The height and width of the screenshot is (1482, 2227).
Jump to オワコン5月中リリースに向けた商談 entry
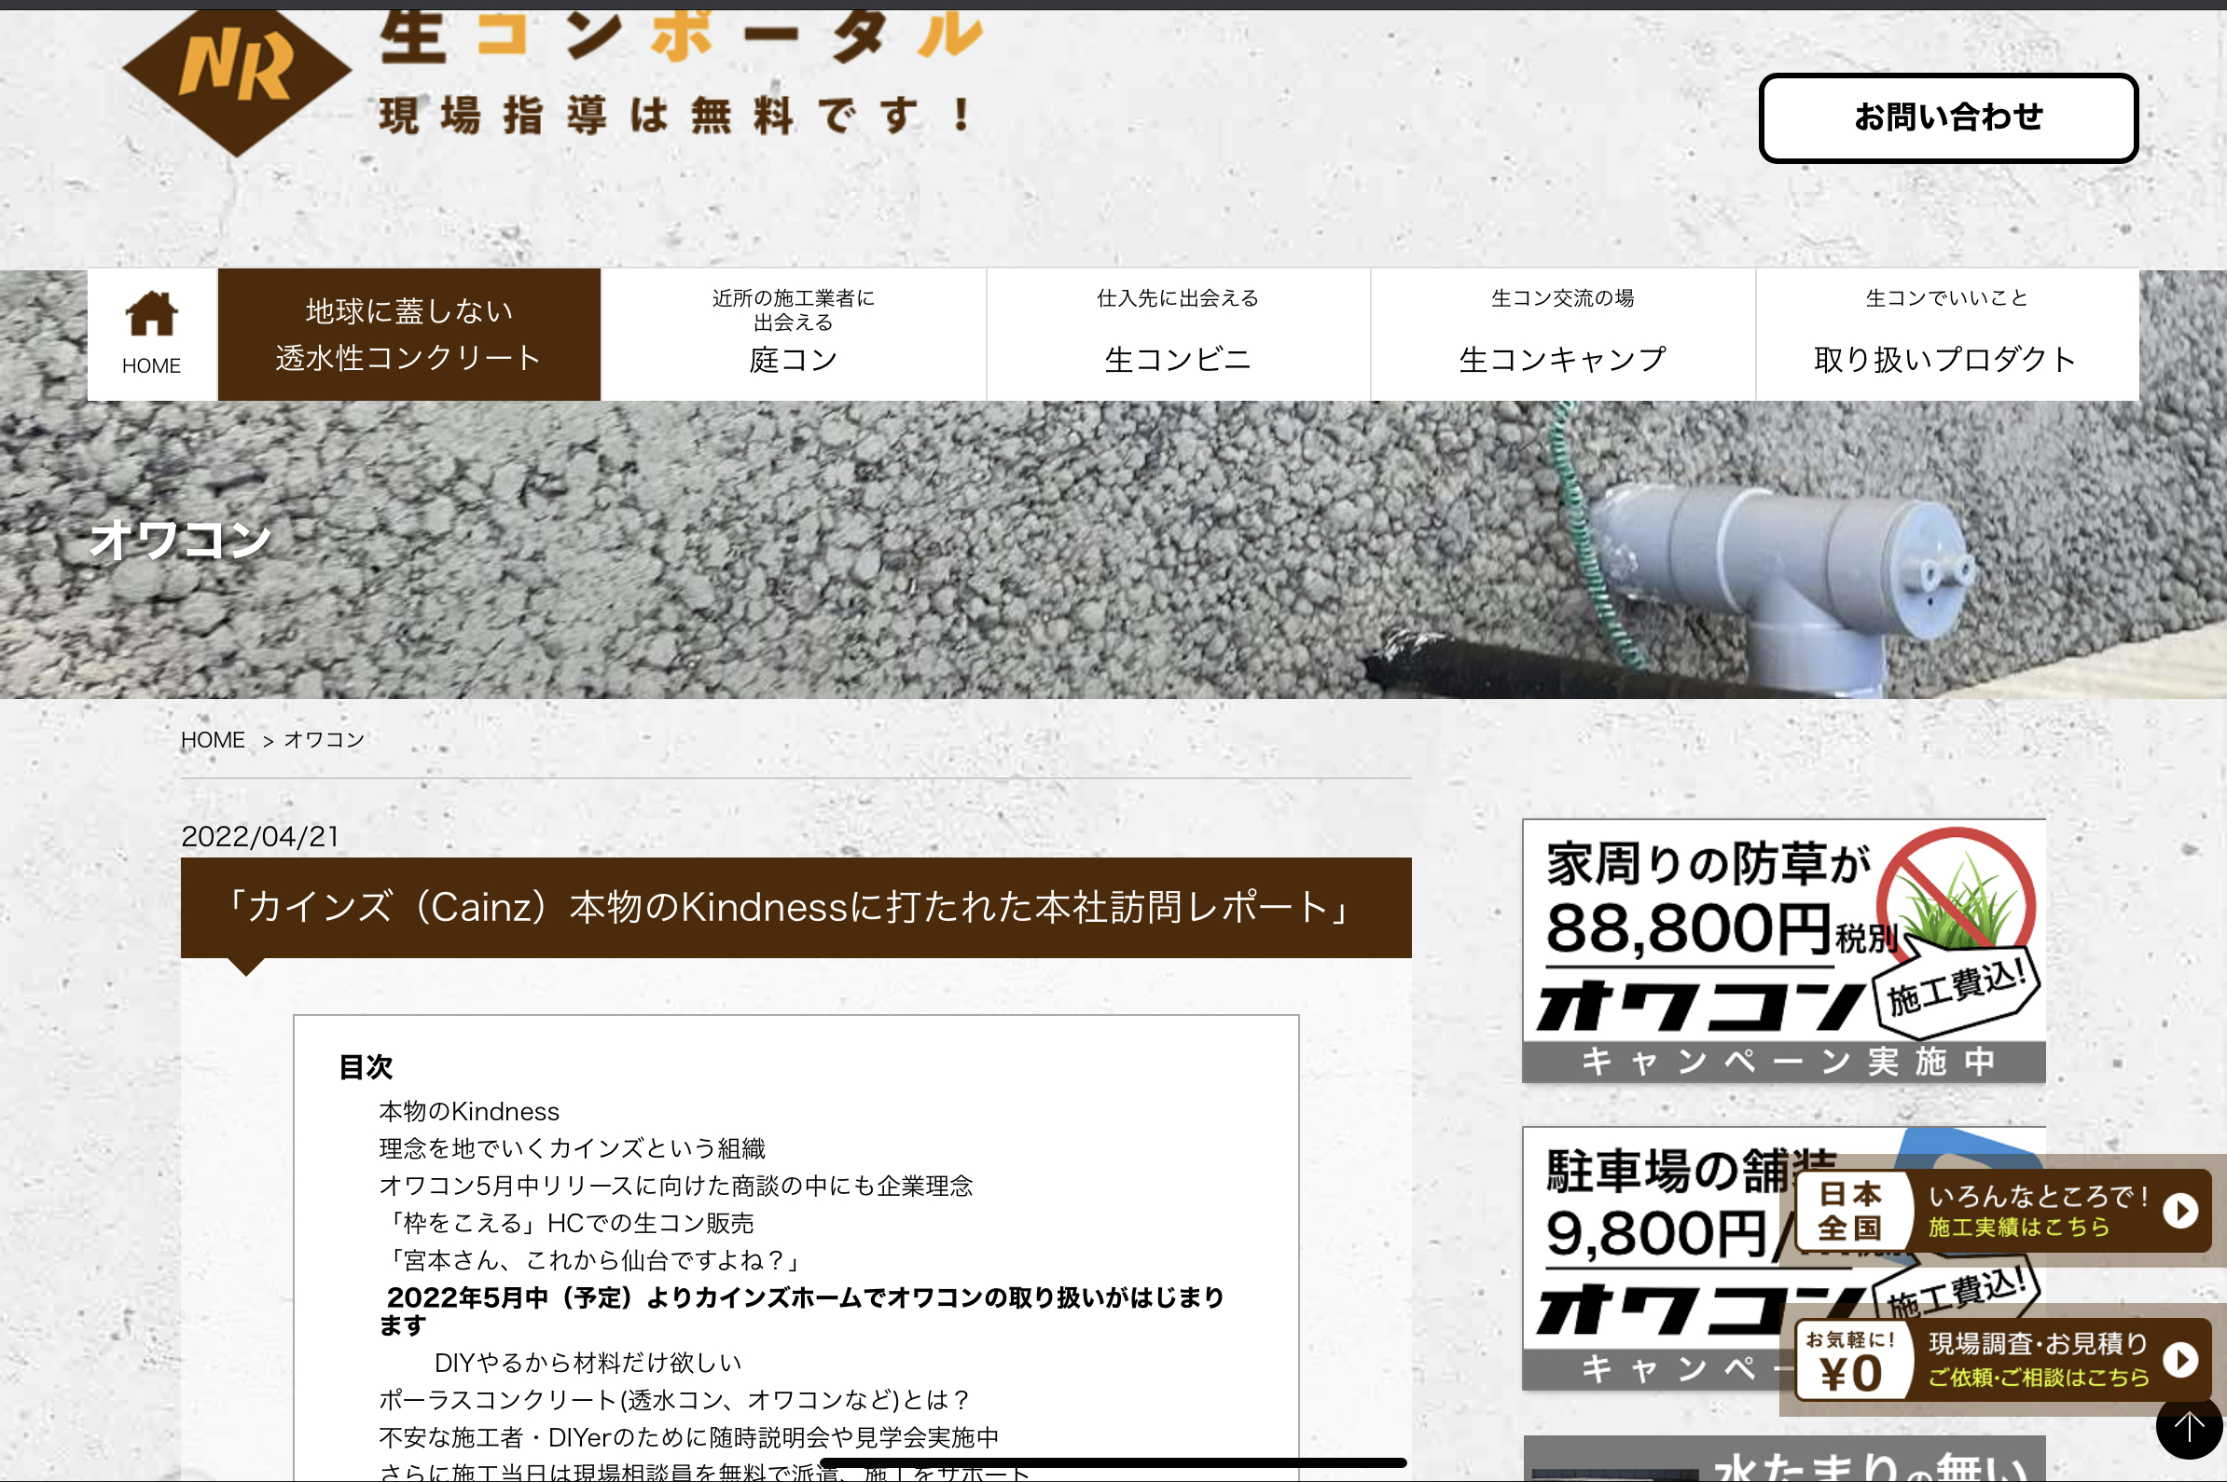tap(676, 1187)
